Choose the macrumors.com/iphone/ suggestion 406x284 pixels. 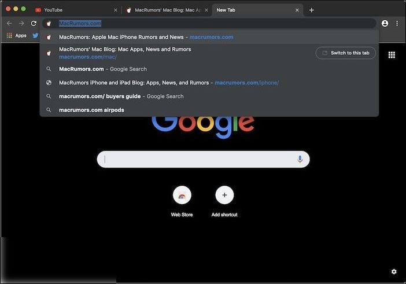tap(168, 83)
